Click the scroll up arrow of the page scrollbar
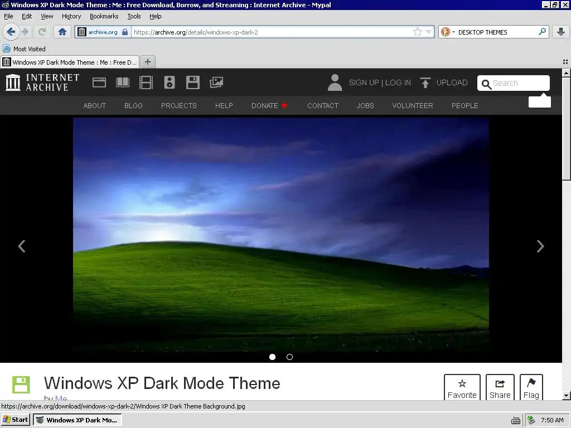This screenshot has height=428, width=571. 566,73
